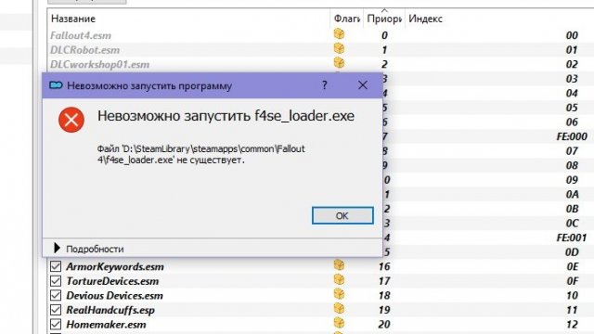594x334 pixels.
Task: Click index value 0E
Action: pyautogui.click(x=573, y=266)
